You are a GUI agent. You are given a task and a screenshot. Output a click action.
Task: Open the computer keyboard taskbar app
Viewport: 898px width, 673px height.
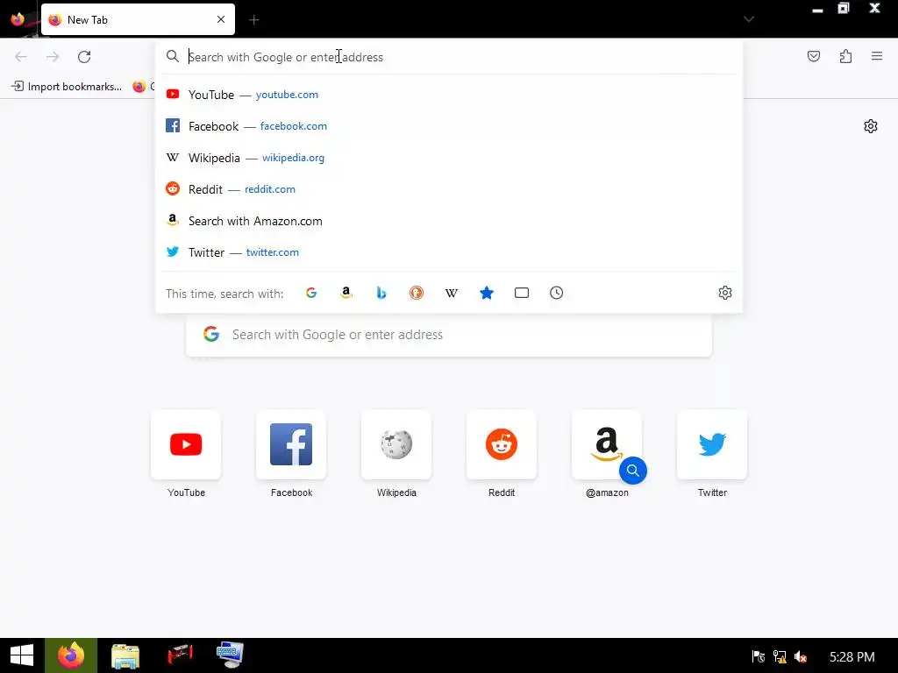tap(231, 655)
